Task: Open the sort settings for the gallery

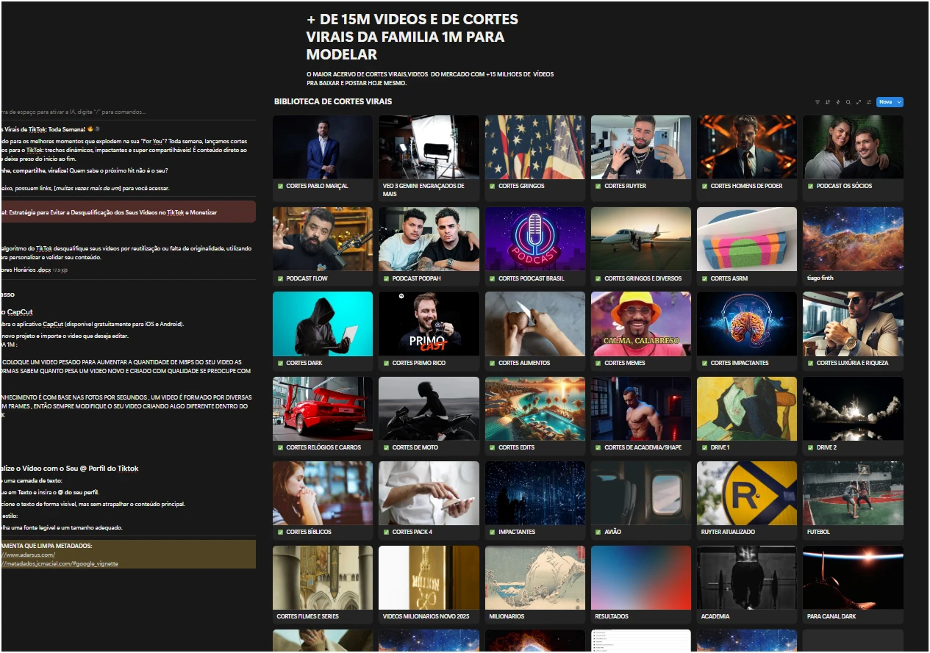Action: coord(827,102)
